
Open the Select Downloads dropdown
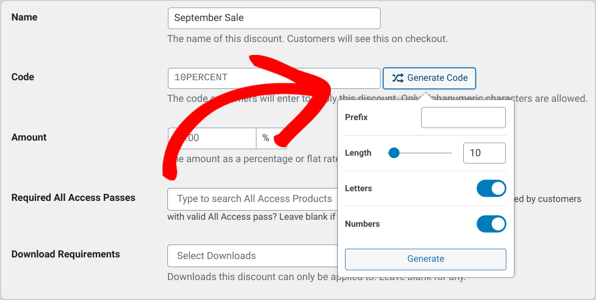(253, 256)
